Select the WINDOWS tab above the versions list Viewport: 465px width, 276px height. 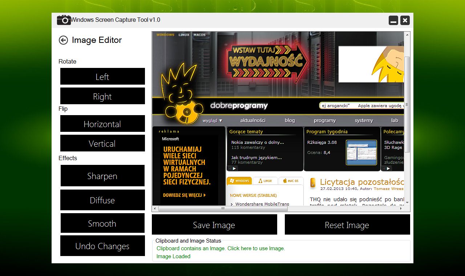point(239,180)
